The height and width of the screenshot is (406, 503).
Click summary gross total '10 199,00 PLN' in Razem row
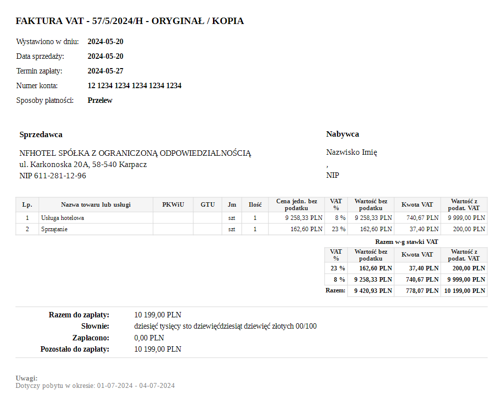[x=465, y=291]
